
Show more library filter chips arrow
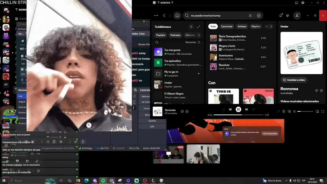(199, 35)
